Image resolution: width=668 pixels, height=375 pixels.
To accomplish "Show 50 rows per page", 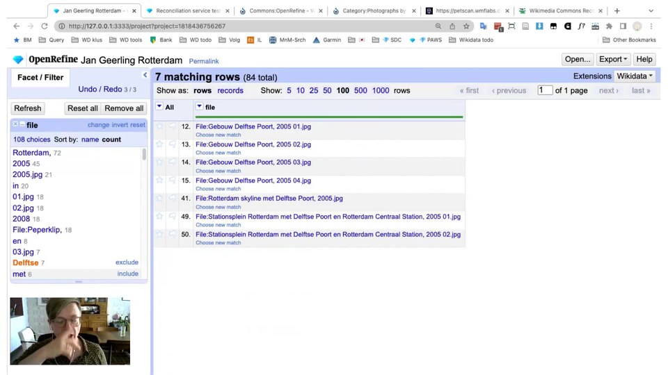I will 327,90.
